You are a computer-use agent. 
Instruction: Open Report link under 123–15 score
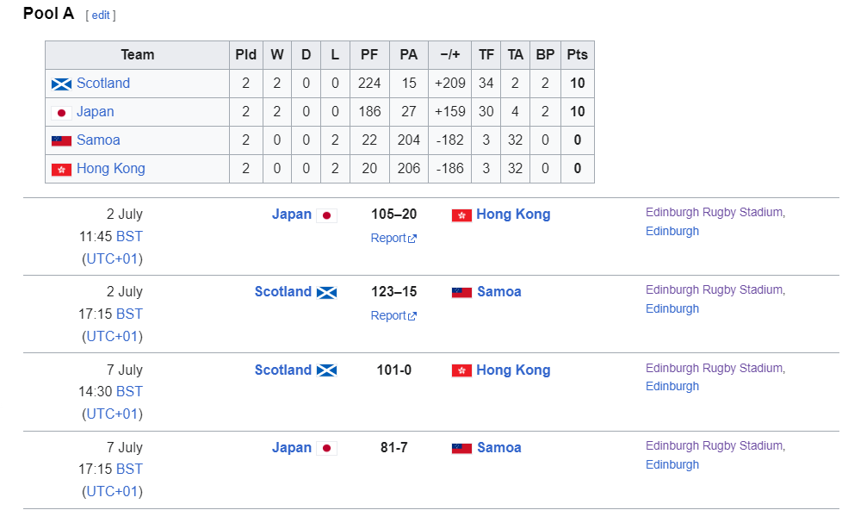point(393,315)
